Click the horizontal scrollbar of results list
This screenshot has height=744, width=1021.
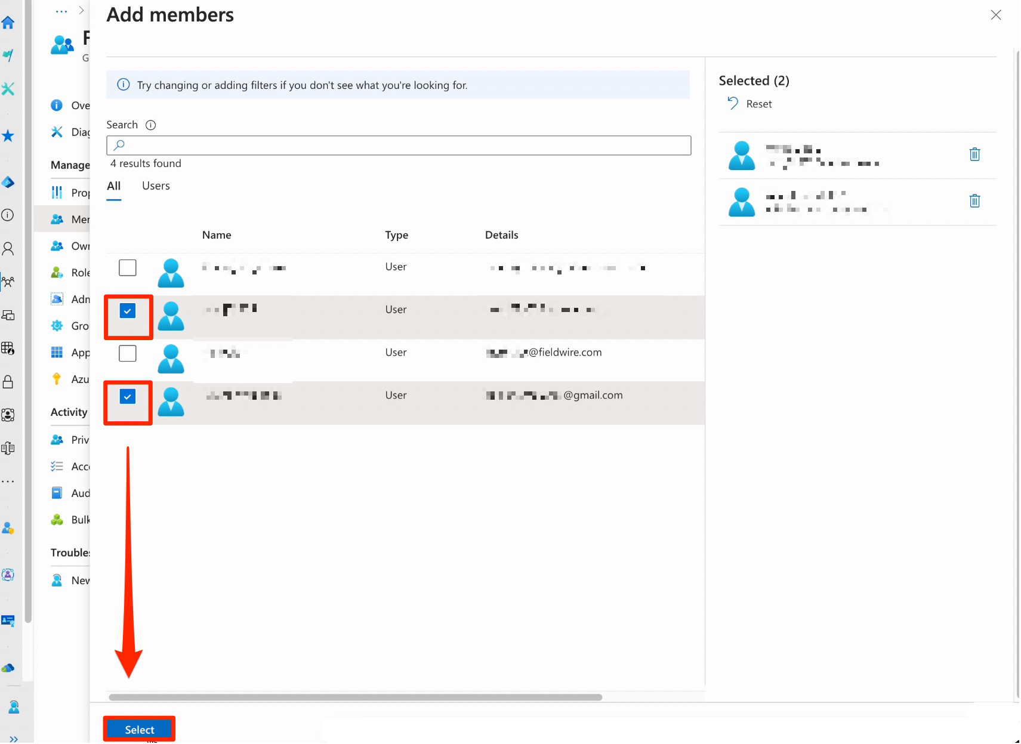click(355, 697)
